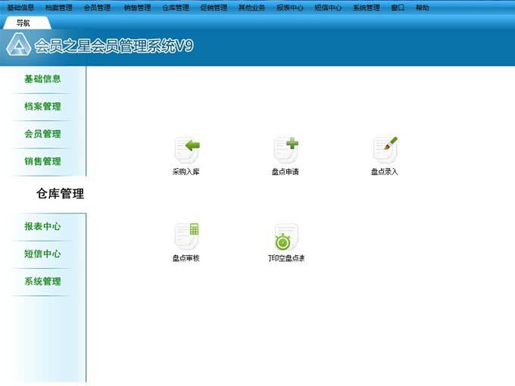The height and width of the screenshot is (386, 515).
Task: Select the active 仓库管理 sidebar item
Action: 60,194
